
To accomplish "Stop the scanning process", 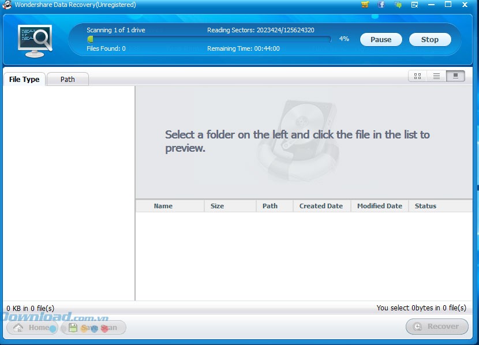I will (x=429, y=39).
